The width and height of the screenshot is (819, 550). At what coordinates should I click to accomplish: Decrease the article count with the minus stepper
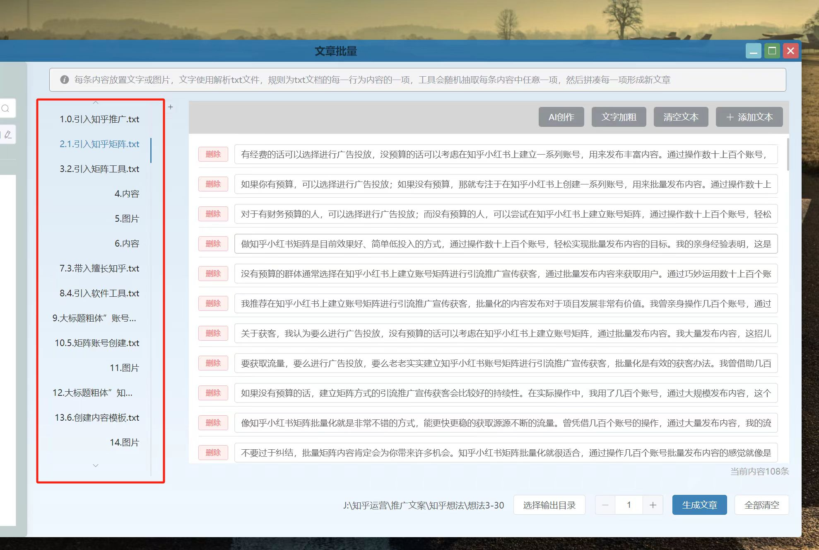pos(605,505)
